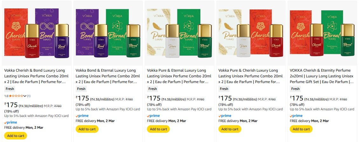Add Vokka Pure & Eternal to cart

point(158,129)
